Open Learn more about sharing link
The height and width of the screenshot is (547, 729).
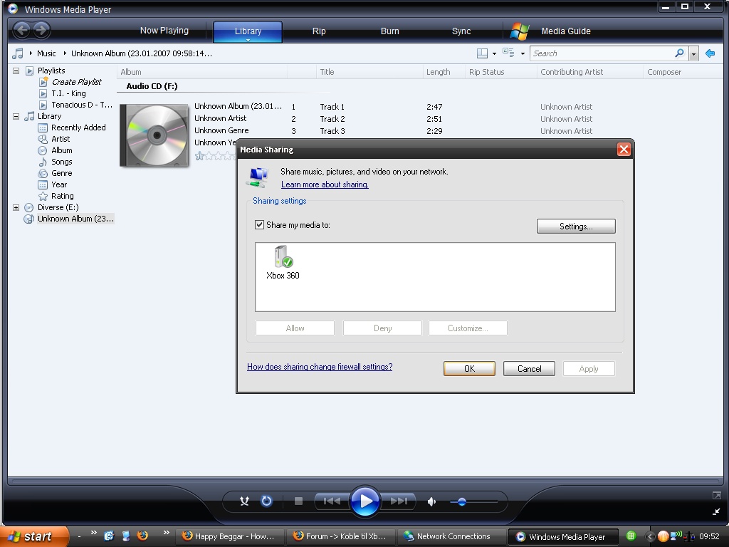(x=325, y=184)
